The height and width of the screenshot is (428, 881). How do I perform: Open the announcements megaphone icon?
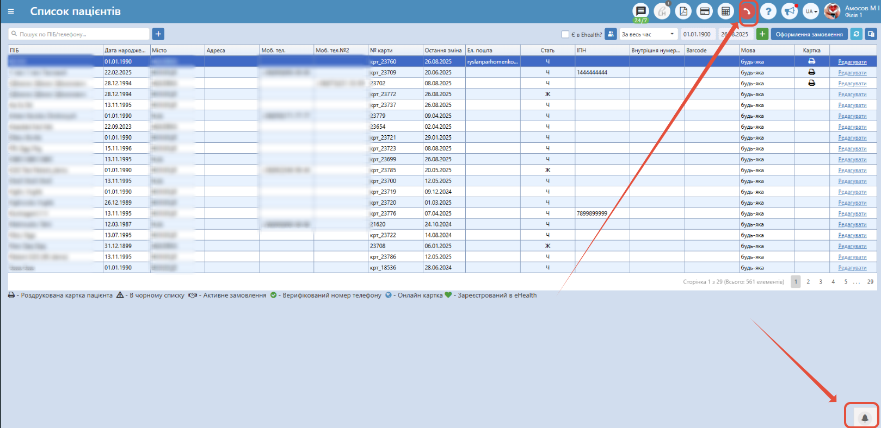pyautogui.click(x=789, y=11)
